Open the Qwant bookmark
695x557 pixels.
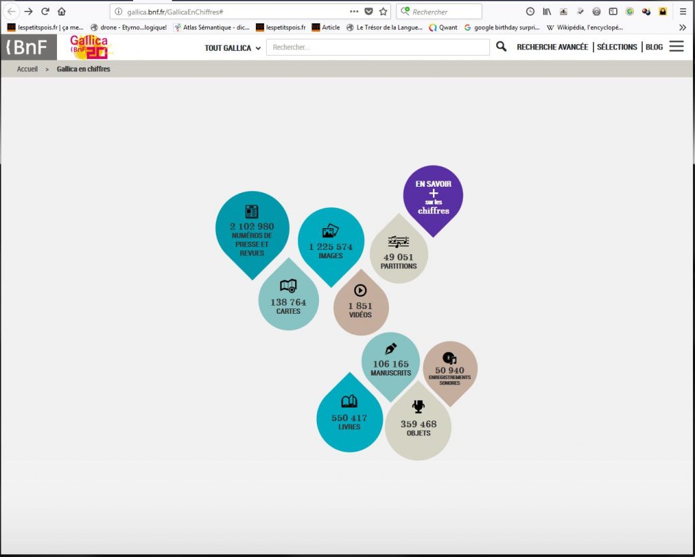tap(443, 27)
